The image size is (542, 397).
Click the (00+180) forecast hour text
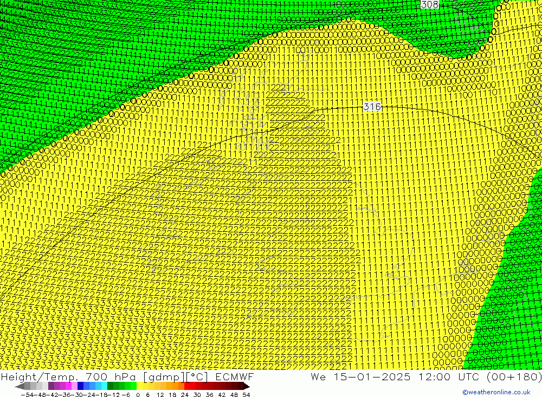pyautogui.click(x=514, y=377)
